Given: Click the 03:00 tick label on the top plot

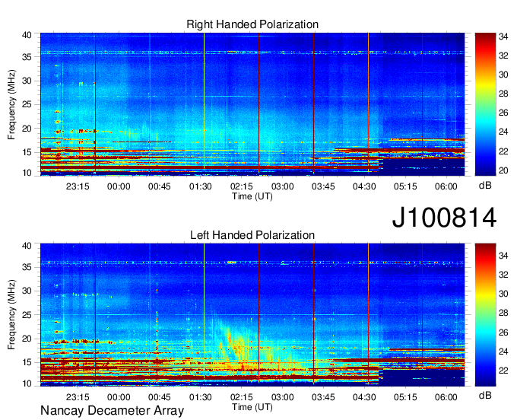Looking at the screenshot, I should tap(283, 186).
